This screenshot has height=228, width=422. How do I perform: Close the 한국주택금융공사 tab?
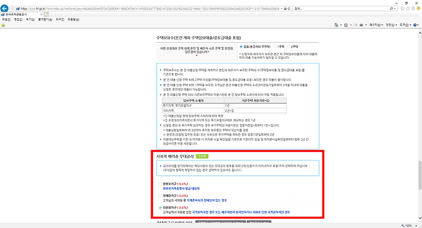click(41, 14)
